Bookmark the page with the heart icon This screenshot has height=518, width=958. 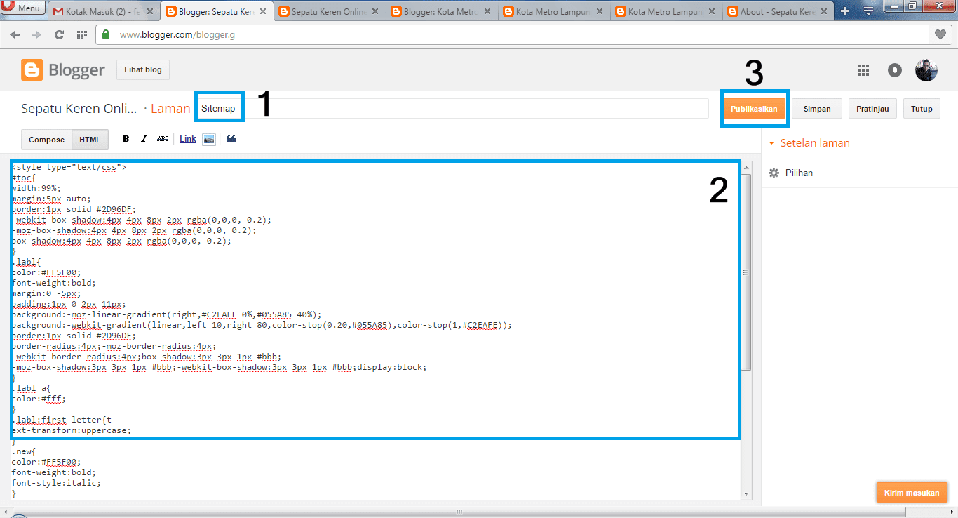pos(940,34)
